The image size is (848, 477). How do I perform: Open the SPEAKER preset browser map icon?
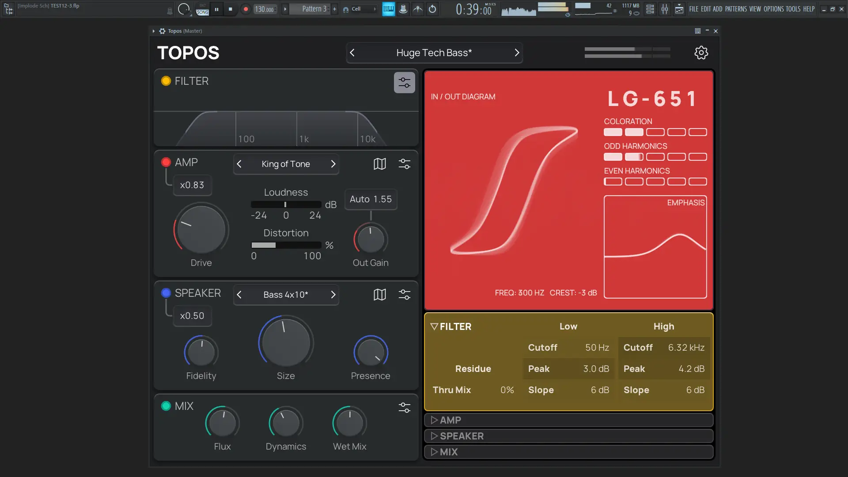click(x=379, y=295)
